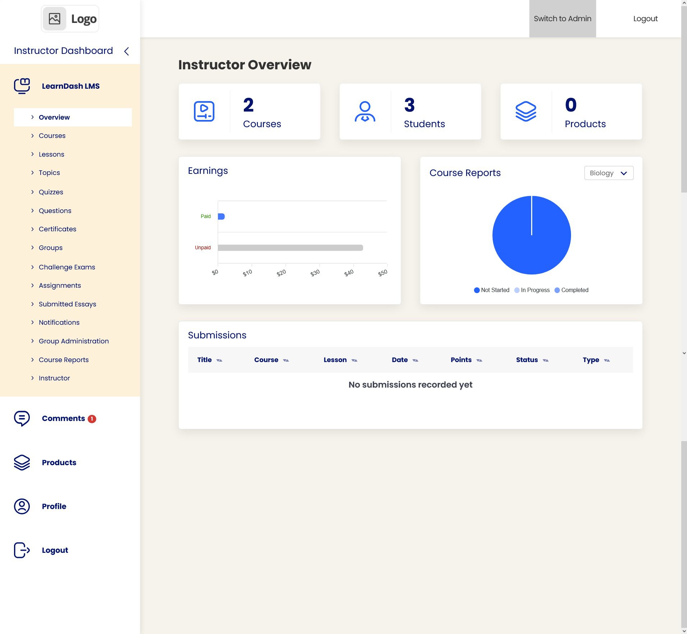Go to Lessons in the sidebar
Screen dimensions: 687x634
(x=51, y=154)
